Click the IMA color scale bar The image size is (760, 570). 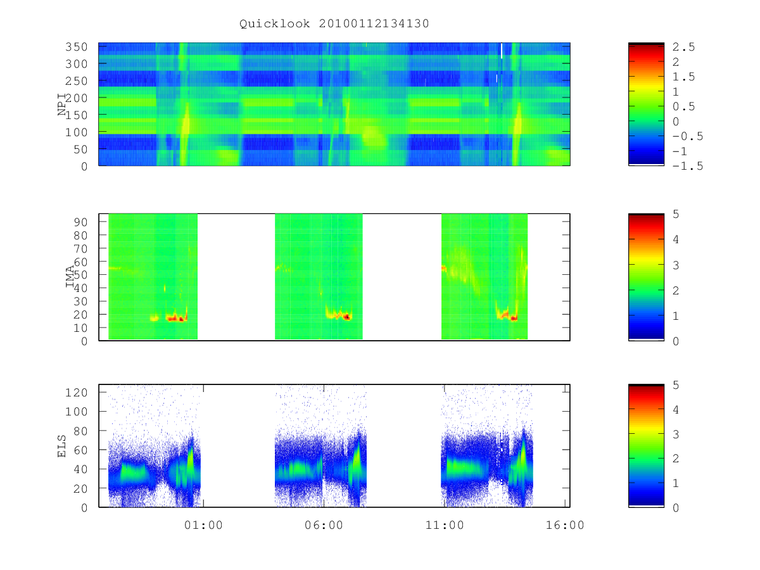pyautogui.click(x=646, y=277)
